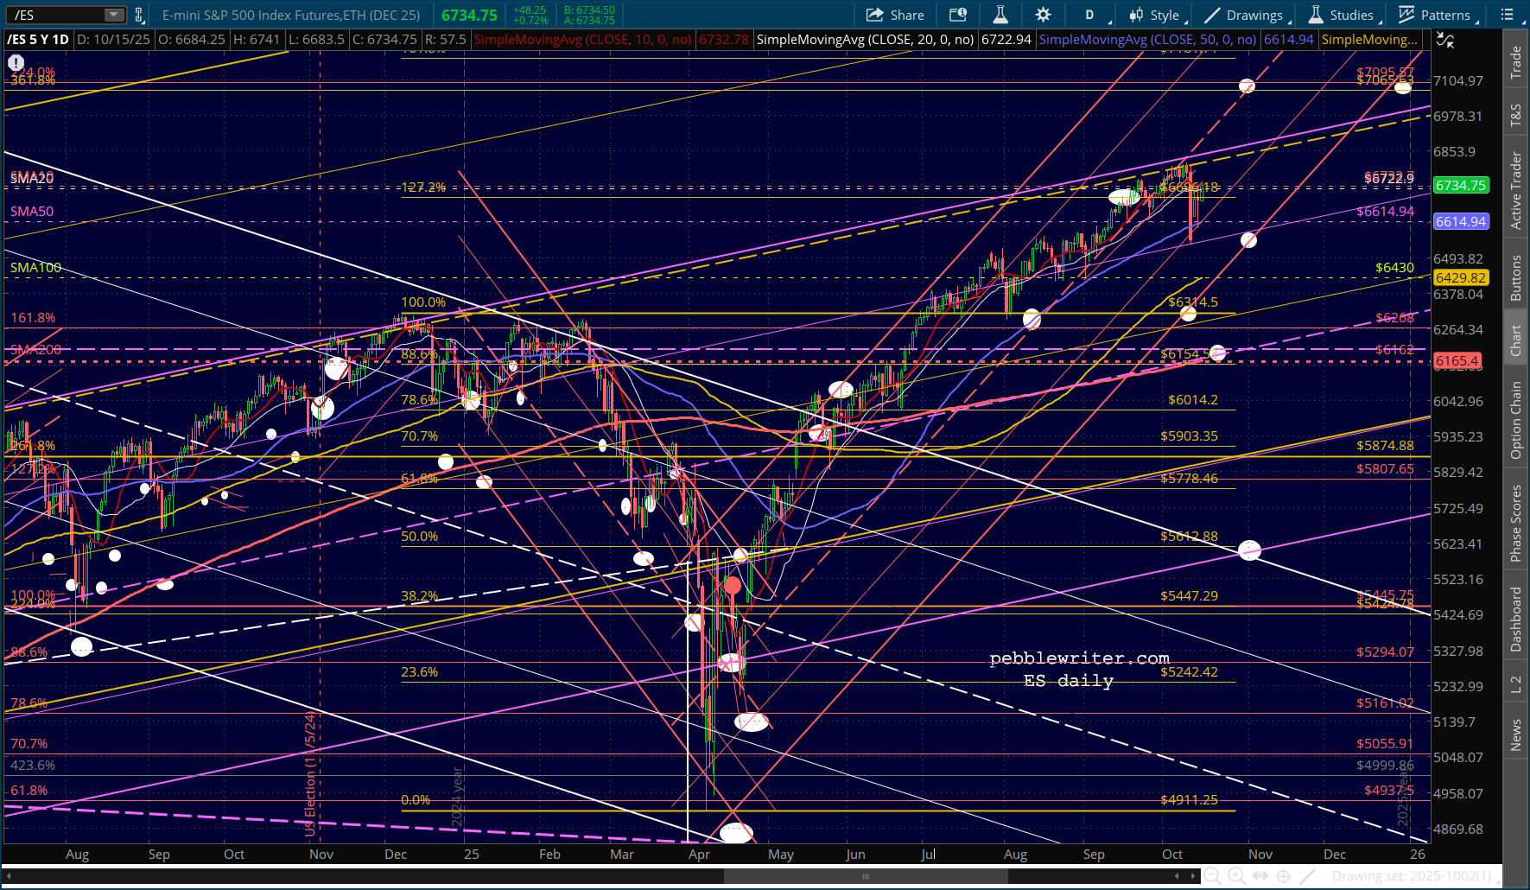Click into the /ES symbol entry field
The width and height of the screenshot is (1530, 890).
(x=57, y=15)
